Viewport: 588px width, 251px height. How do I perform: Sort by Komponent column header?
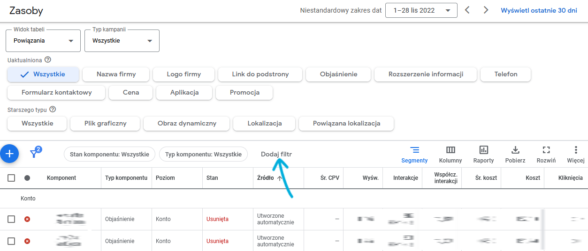click(x=61, y=178)
